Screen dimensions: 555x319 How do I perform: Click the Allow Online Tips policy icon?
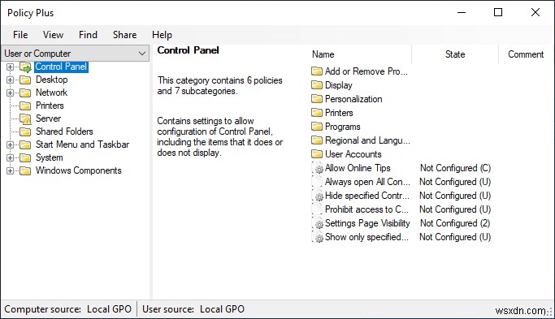click(x=318, y=168)
